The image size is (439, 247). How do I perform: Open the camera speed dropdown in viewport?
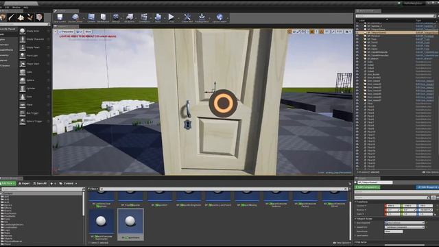pyautogui.click(x=348, y=32)
